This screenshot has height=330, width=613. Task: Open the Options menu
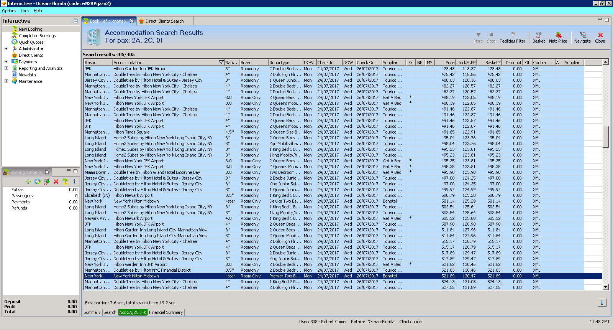coord(9,11)
